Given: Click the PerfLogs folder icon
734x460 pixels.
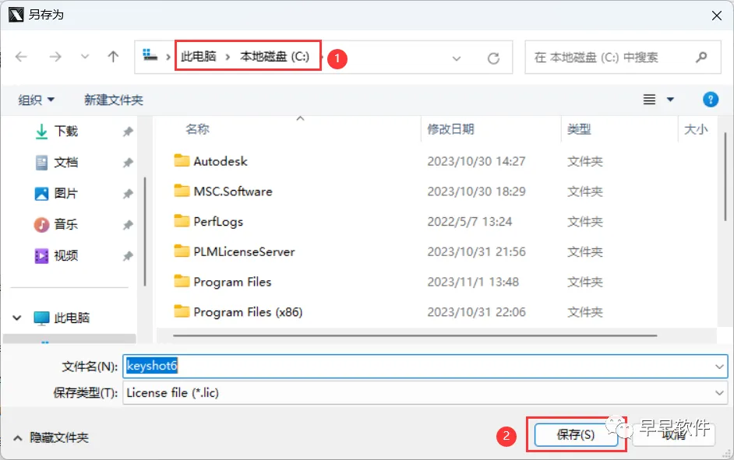Looking at the screenshot, I should (182, 220).
